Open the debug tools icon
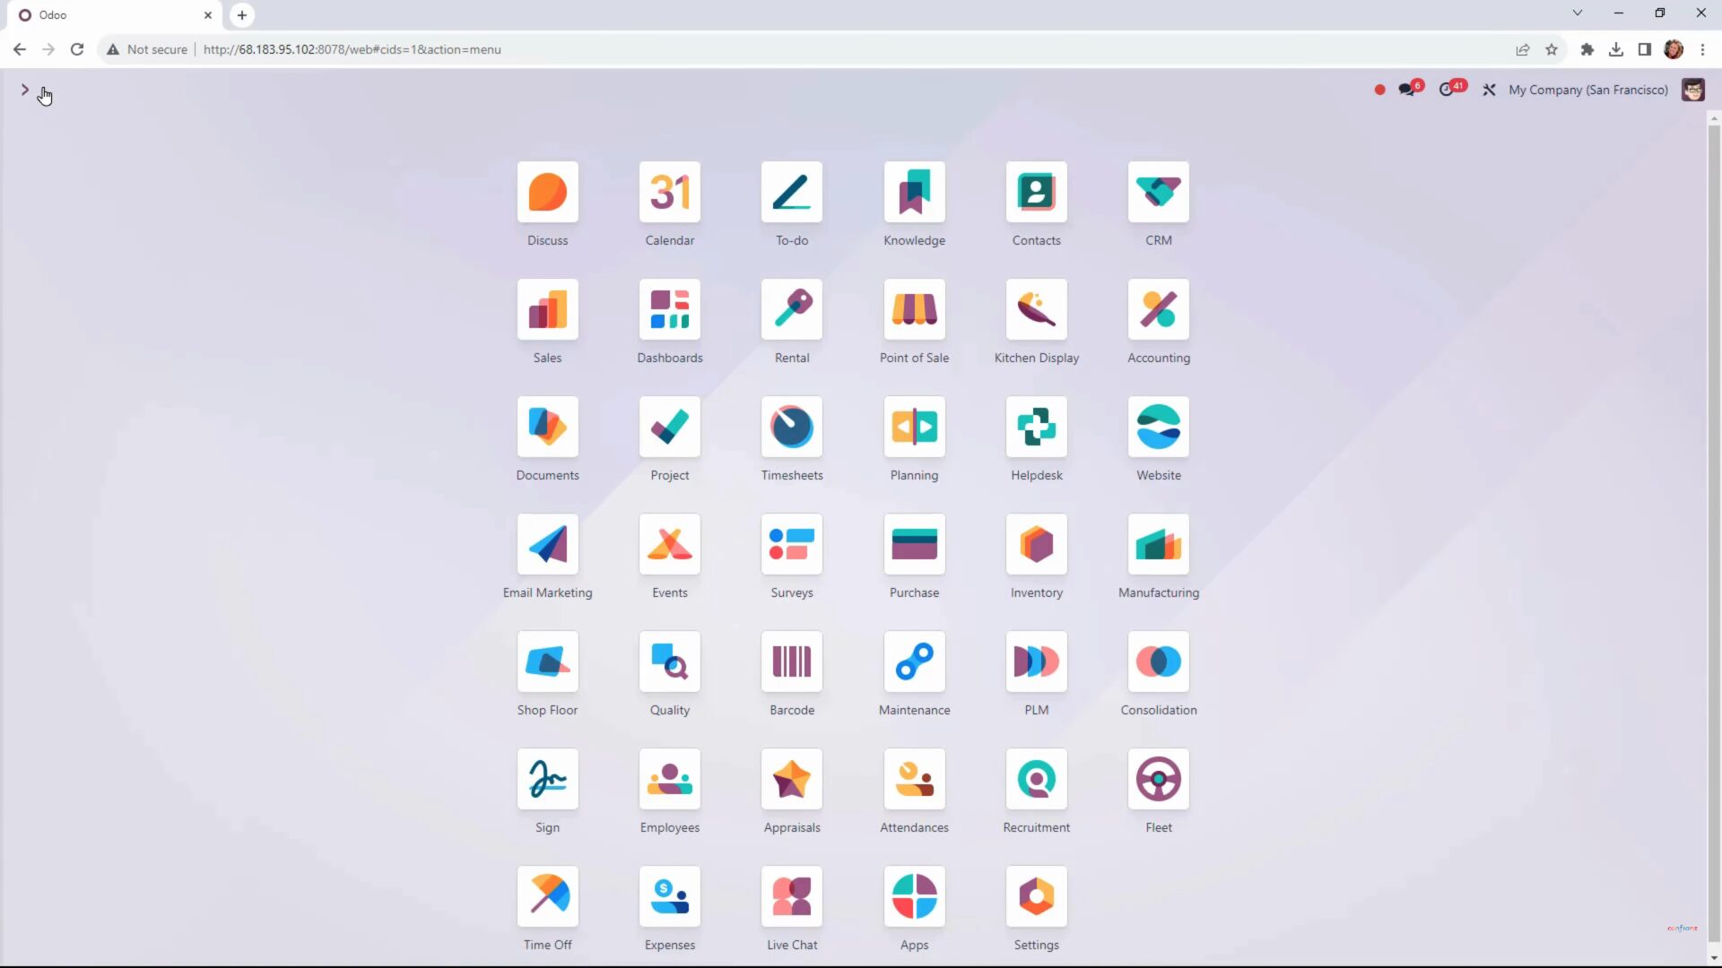The height and width of the screenshot is (968, 1722). click(x=1489, y=90)
